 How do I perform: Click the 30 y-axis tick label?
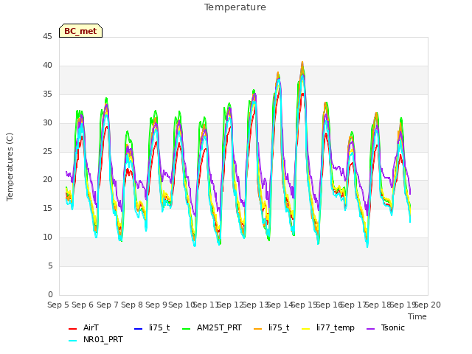click(47, 123)
